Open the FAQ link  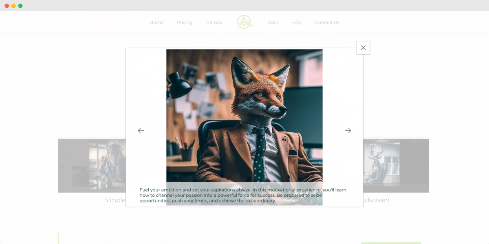click(297, 22)
